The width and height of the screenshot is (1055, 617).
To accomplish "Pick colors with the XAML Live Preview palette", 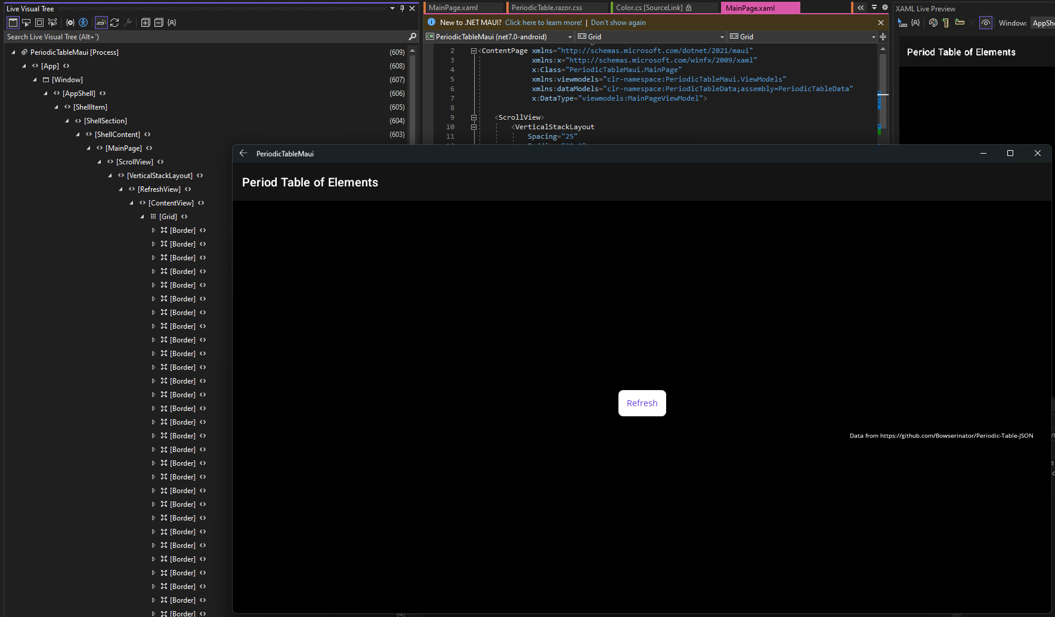I will point(933,23).
